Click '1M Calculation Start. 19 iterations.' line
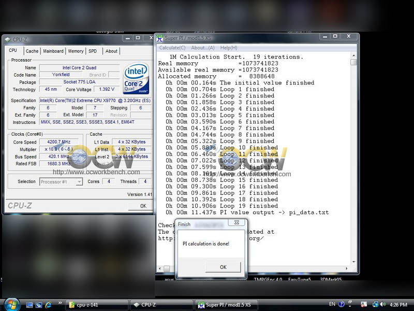Screen dimensions: 414x311 tap(236, 57)
